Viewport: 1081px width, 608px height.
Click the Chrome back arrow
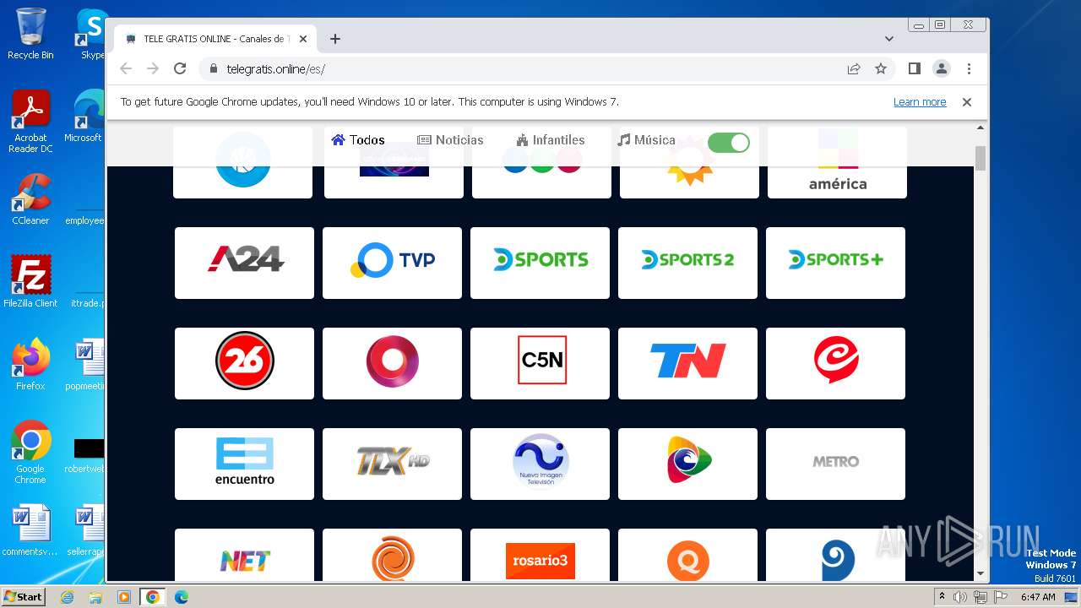coord(126,68)
